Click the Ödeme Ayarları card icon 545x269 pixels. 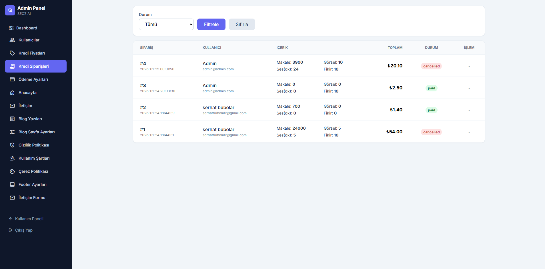[12, 79]
